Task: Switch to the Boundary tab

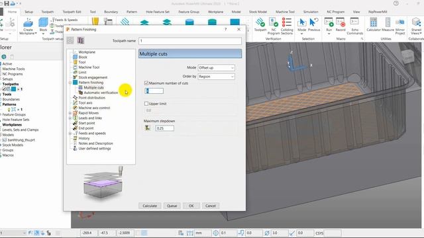Action: coord(111,12)
